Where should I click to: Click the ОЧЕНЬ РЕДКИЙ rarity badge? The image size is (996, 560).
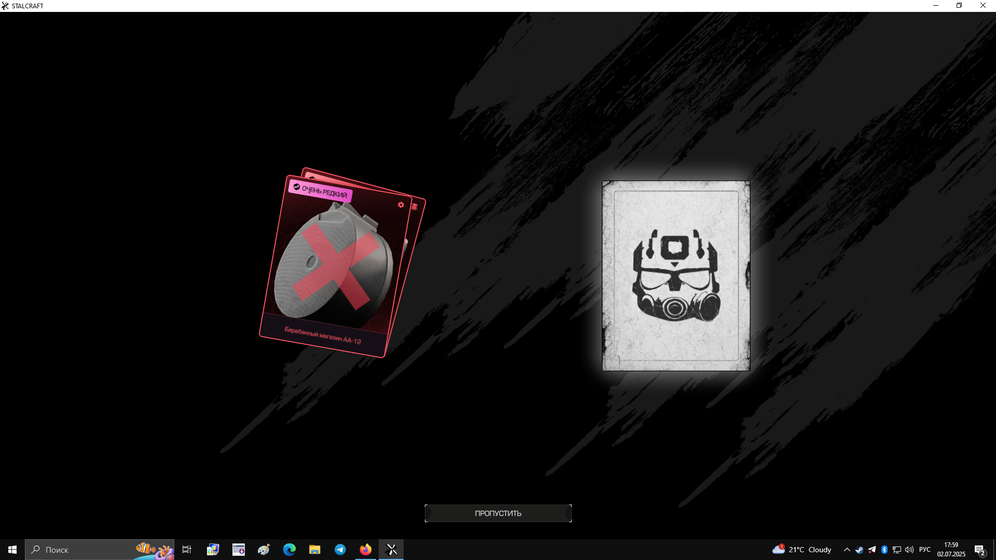pos(320,191)
